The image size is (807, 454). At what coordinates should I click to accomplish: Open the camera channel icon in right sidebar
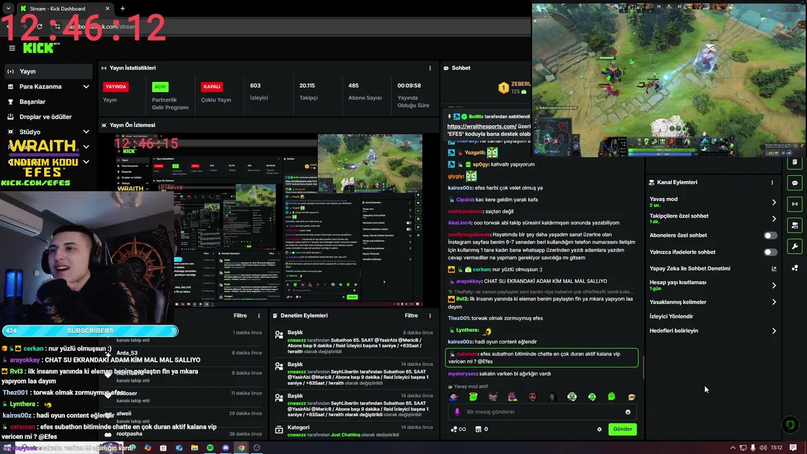click(795, 225)
